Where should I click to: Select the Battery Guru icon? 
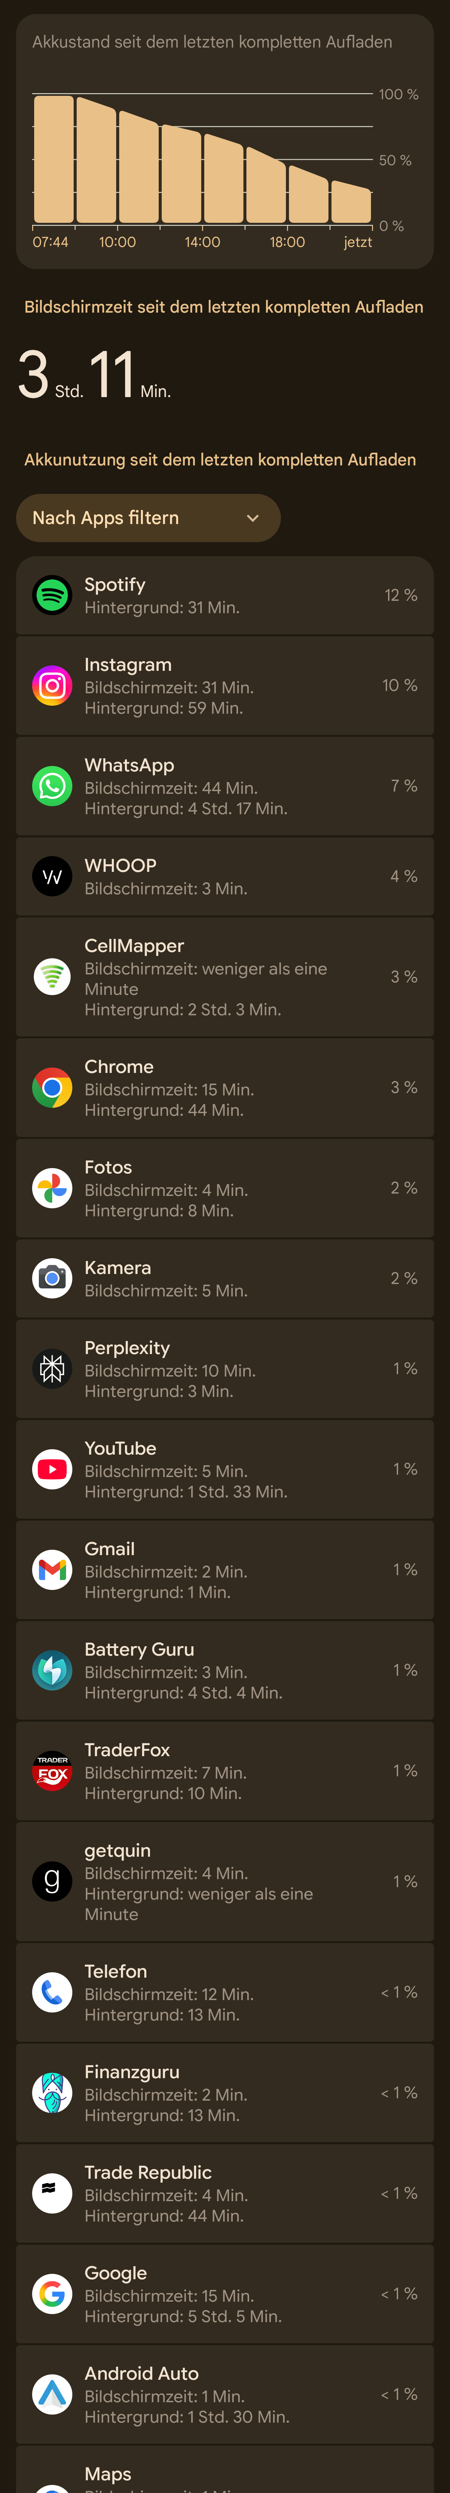click(x=52, y=1670)
